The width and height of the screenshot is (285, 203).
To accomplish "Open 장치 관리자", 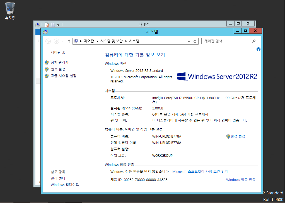I will pyautogui.click(x=60, y=62).
